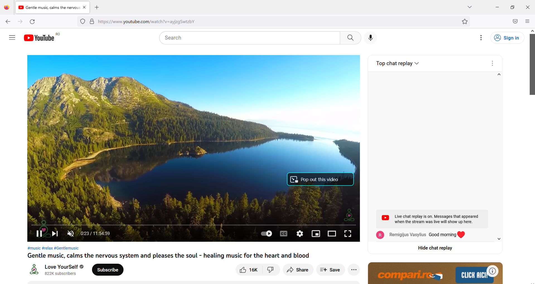535x284 pixels.
Task: Unmute the video sound
Action: tap(71, 233)
